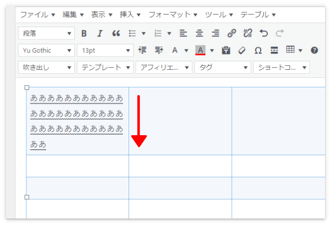Open numbered list style options arrow
Image resolution: width=331 pixels, height=225 pixels.
[169, 33]
